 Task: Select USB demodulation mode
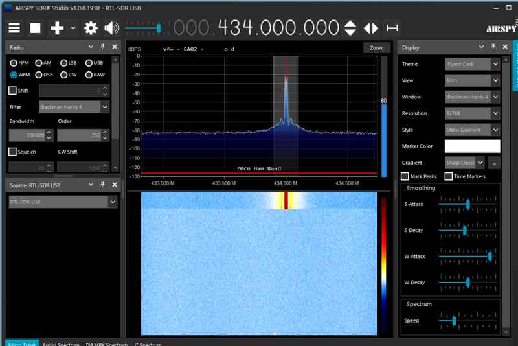click(94, 63)
